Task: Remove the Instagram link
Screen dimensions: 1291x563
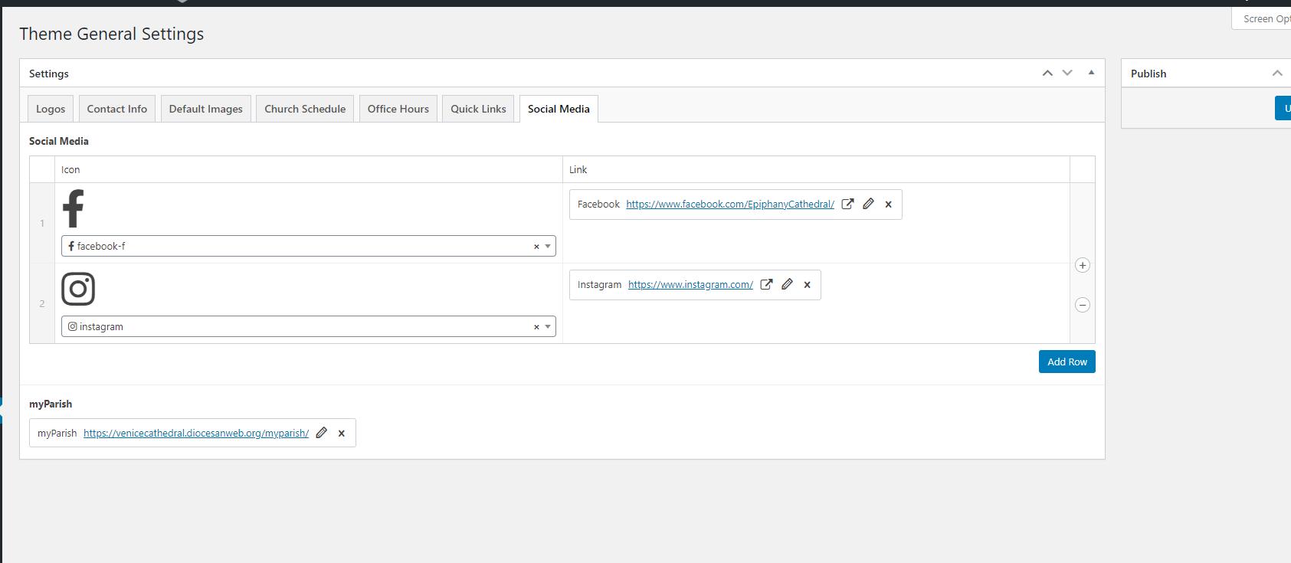Action: 808,285
